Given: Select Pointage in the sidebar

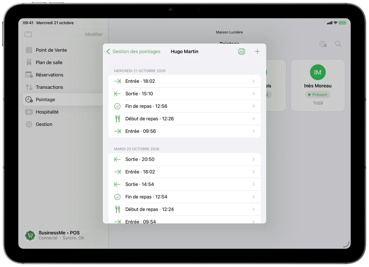Looking at the screenshot, I should [x=63, y=99].
